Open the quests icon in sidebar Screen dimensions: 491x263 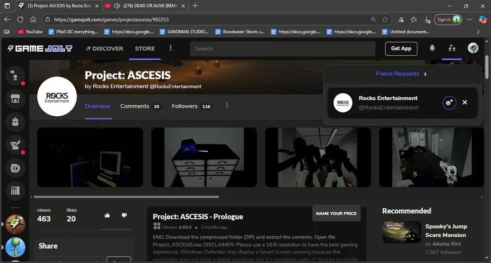(x=15, y=145)
